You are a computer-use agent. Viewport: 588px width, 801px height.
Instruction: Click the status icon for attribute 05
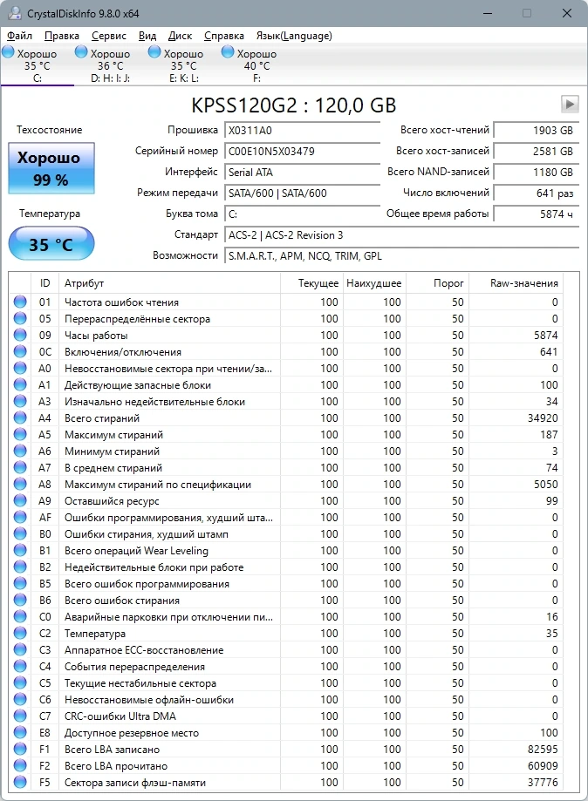pyautogui.click(x=20, y=318)
